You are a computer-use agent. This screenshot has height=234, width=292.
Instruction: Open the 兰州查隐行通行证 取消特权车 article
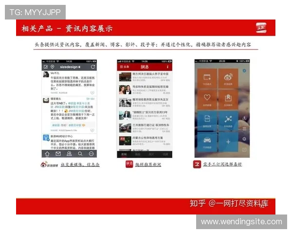pyautogui.click(x=145, y=128)
